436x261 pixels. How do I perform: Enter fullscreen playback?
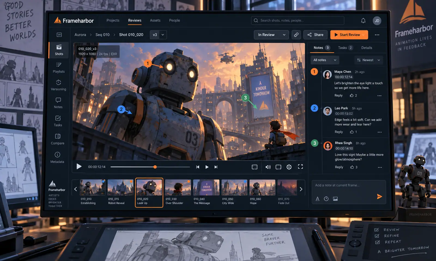click(x=300, y=167)
